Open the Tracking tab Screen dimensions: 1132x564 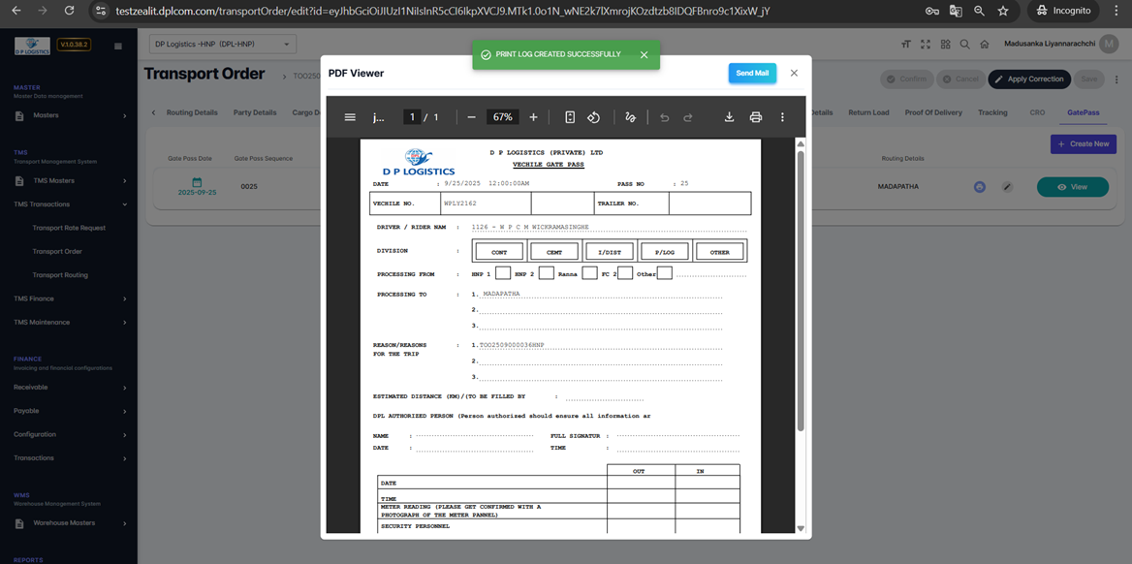[992, 112]
